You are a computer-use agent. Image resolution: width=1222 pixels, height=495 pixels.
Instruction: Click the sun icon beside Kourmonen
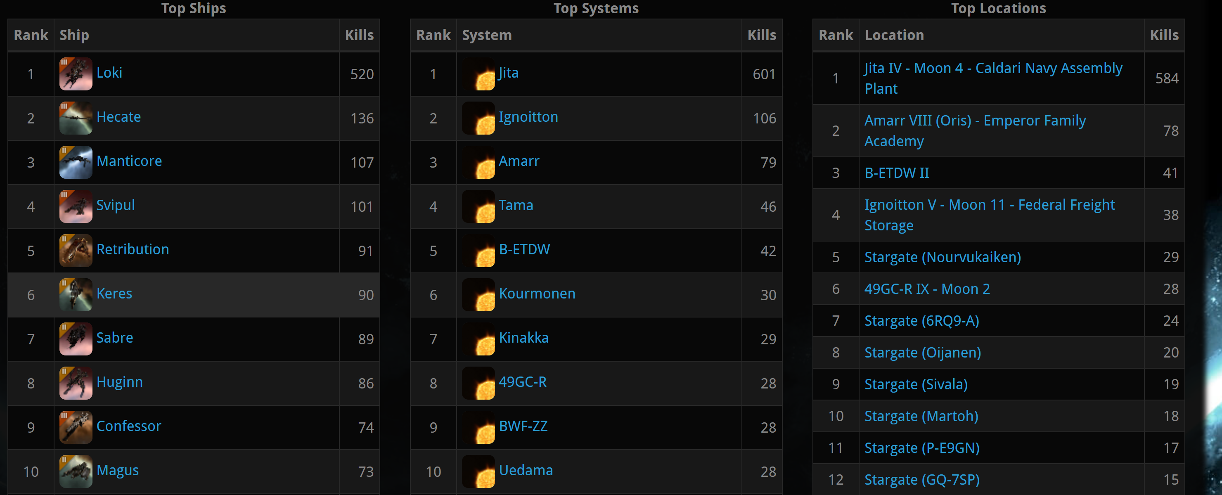tap(478, 294)
